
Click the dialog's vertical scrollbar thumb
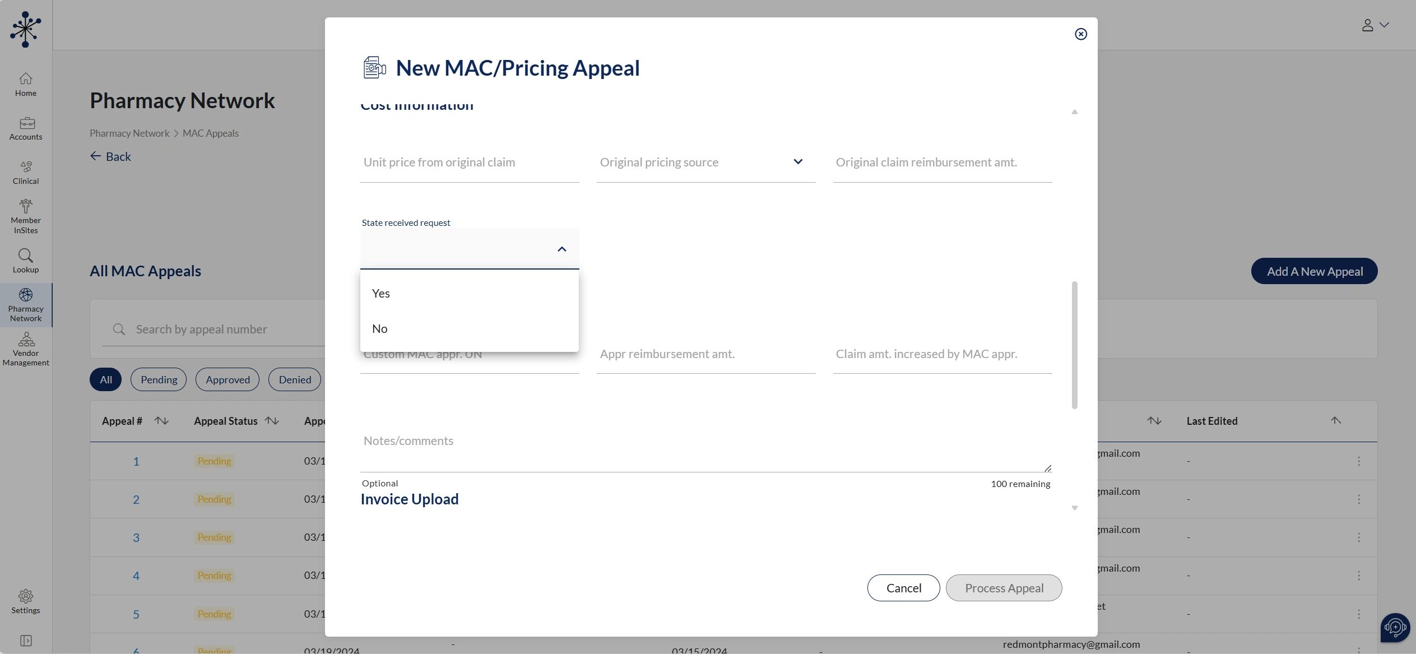(x=1074, y=345)
